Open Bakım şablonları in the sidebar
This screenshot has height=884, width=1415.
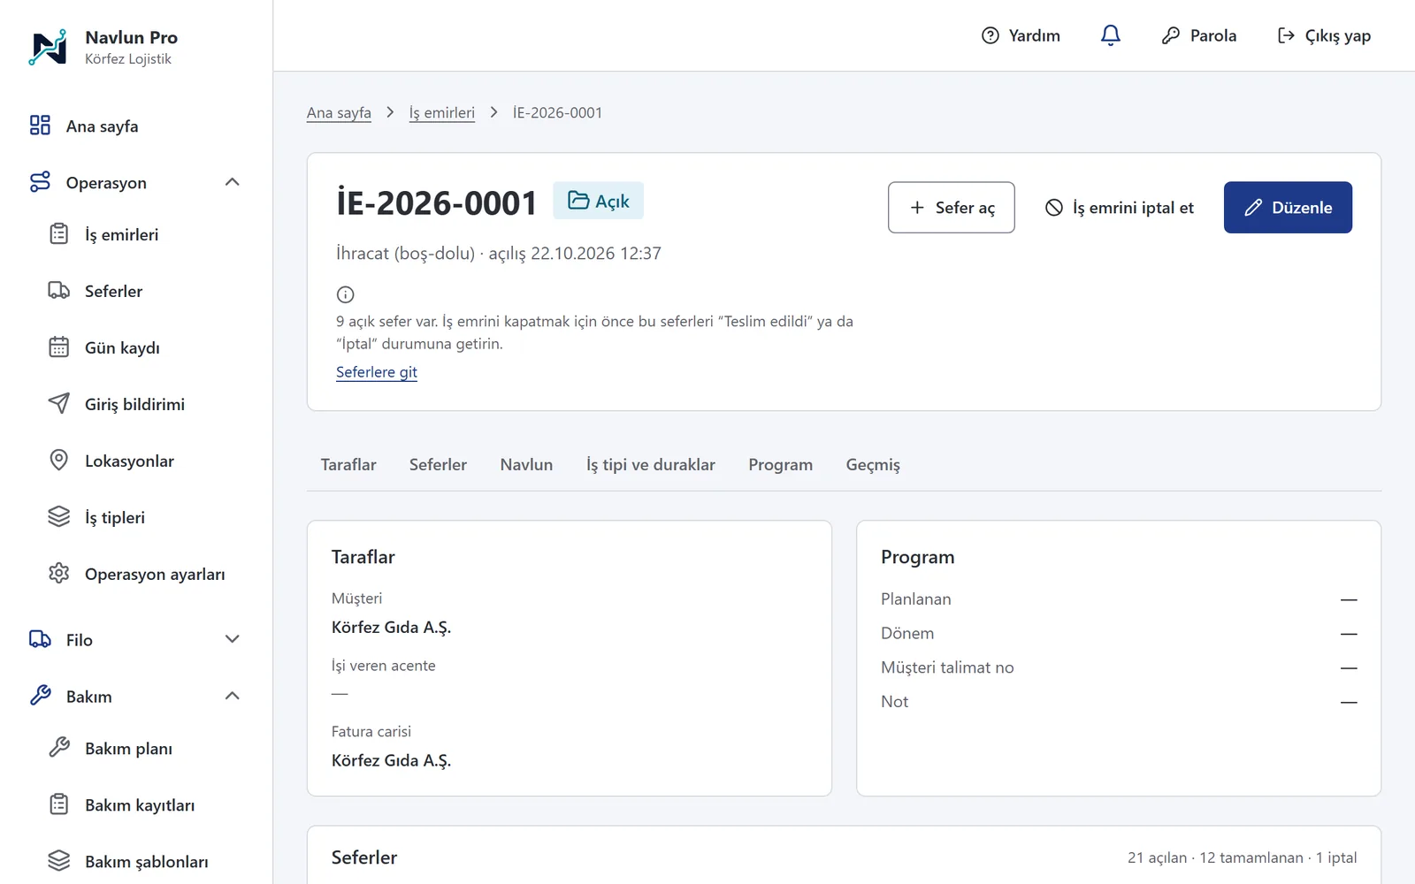(145, 861)
